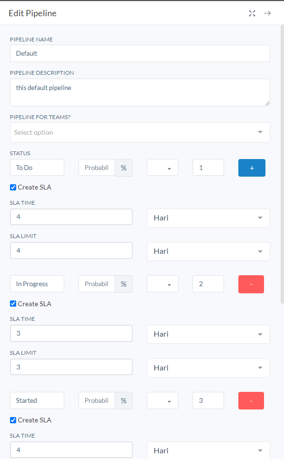Click the Pipeline Name field containing Default
This screenshot has height=459, width=284.
click(x=140, y=53)
